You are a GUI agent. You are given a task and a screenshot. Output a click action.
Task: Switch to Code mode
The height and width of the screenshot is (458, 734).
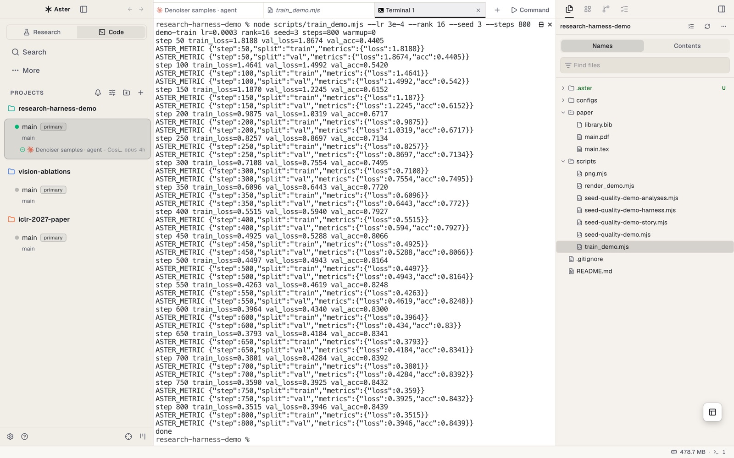[111, 32]
